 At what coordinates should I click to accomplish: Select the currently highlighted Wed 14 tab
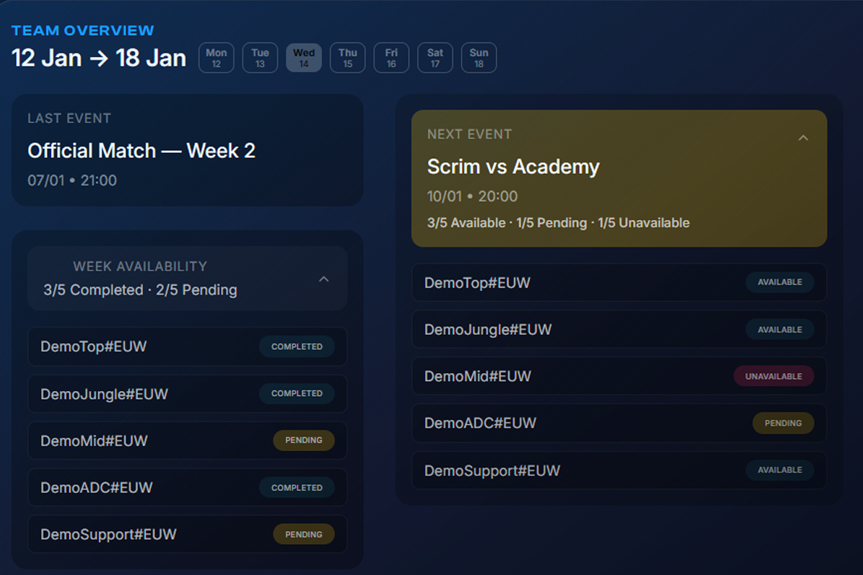[x=303, y=57]
